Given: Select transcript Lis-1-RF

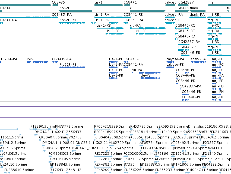Looking at the screenshot, I should [112, 31].
